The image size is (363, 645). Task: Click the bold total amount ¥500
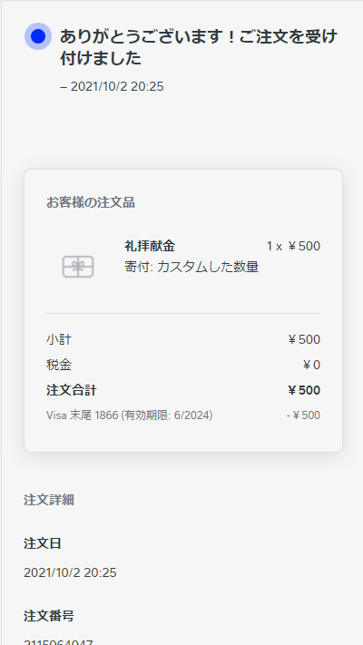click(x=304, y=390)
